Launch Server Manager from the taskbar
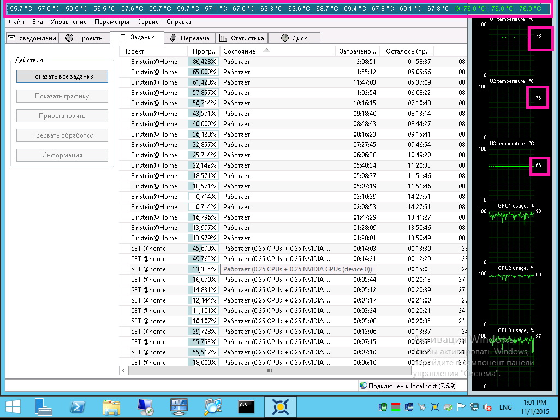This screenshot has height=420, width=560. point(44,407)
